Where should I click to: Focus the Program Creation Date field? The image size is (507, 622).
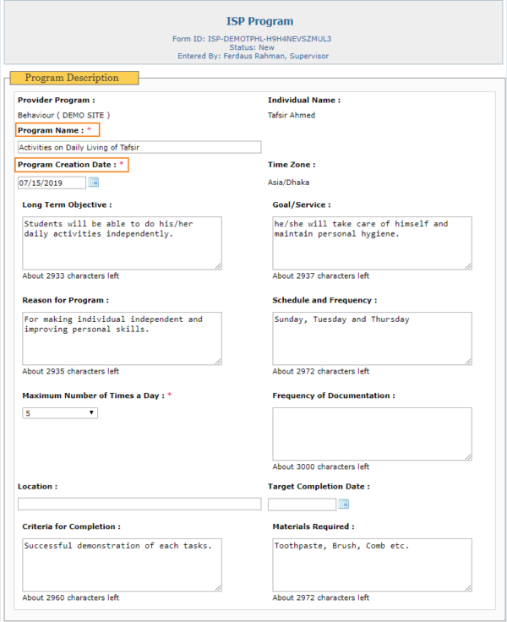pyautogui.click(x=51, y=182)
